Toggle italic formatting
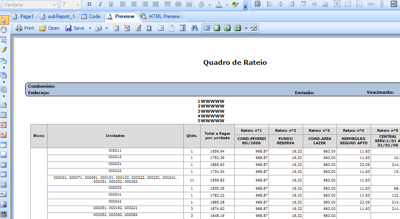This screenshot has width=400, height=219. pos(100,4)
